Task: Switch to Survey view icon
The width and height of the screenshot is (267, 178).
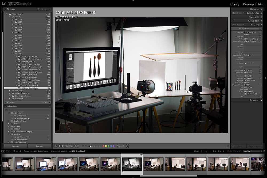Action: [71, 146]
